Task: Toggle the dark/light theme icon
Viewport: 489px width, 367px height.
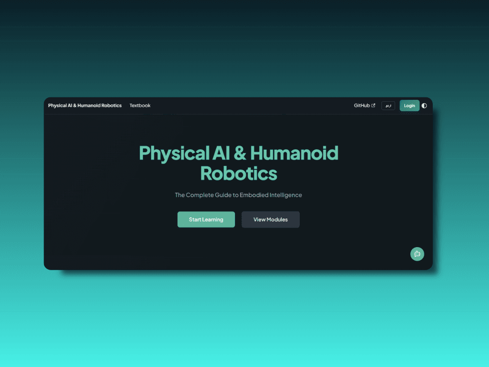Action: click(x=424, y=106)
